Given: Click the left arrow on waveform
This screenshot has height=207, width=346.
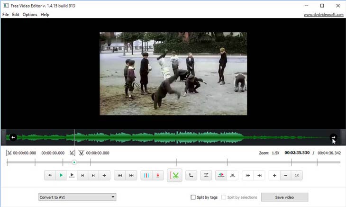Looking at the screenshot, I should (x=13, y=137).
